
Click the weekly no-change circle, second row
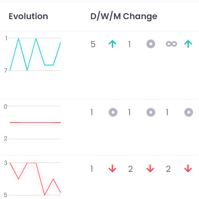pyautogui.click(x=151, y=112)
